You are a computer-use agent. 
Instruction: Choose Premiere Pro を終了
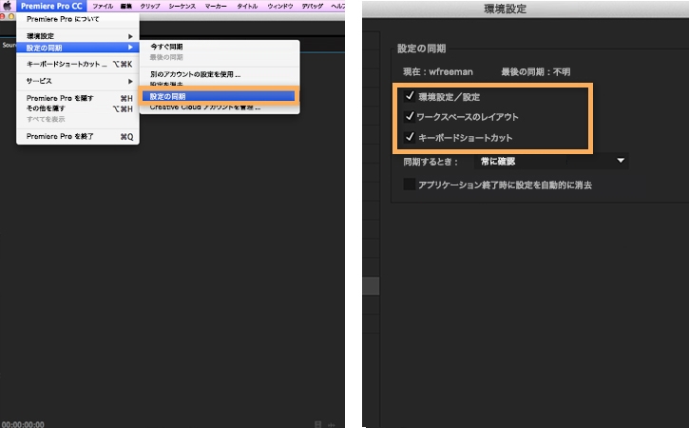pyautogui.click(x=78, y=136)
